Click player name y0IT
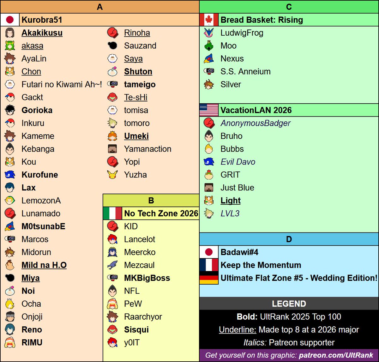The width and height of the screenshot is (379, 362). click(x=132, y=342)
